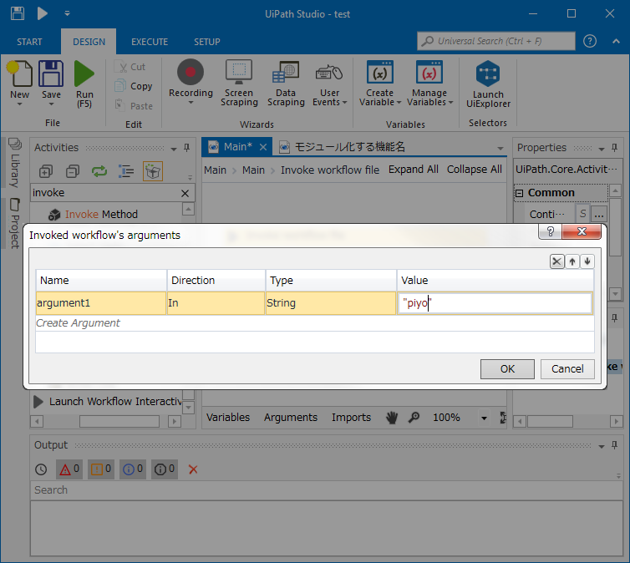Screen dimensions: 630x563
Task: Cancel the arguments dialog
Action: point(567,369)
